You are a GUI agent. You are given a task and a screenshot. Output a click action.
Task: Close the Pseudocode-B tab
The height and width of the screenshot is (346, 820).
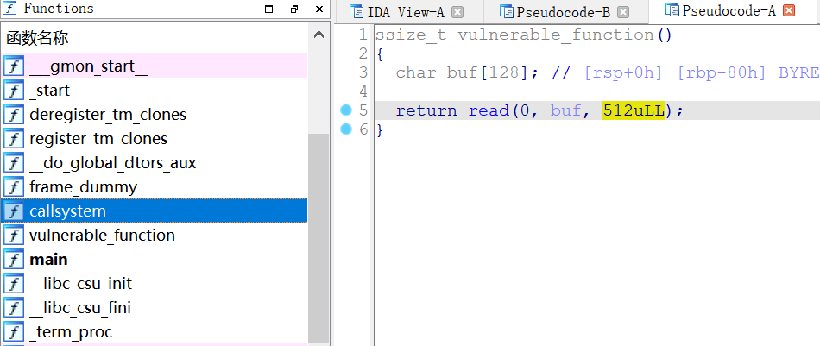click(x=623, y=12)
